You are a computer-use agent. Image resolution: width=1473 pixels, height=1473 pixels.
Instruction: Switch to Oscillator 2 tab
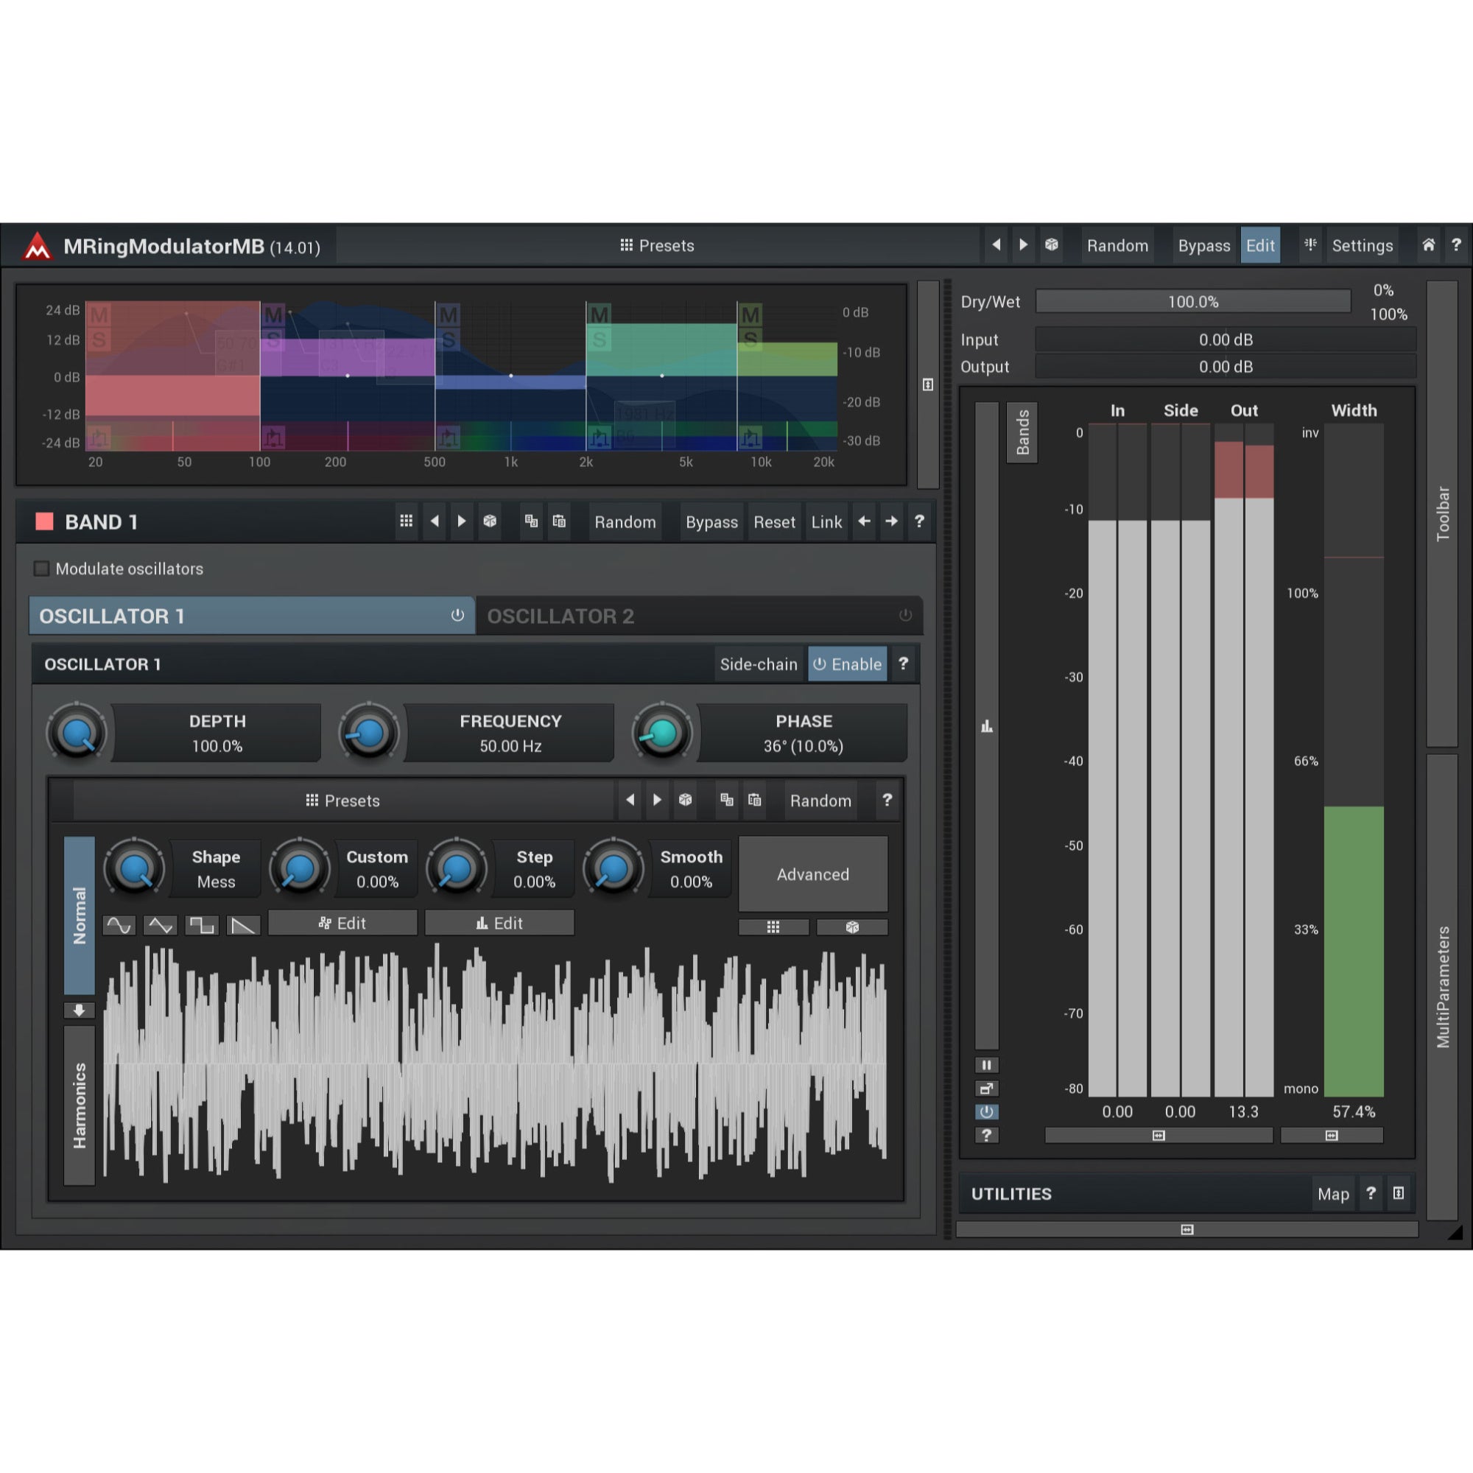point(699,616)
